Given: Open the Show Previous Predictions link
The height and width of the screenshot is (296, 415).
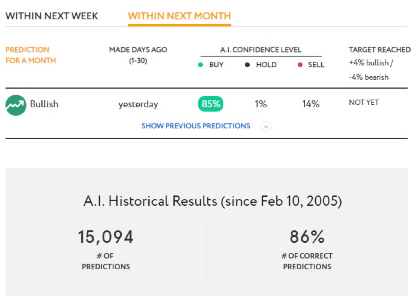Looking at the screenshot, I should click(x=196, y=126).
